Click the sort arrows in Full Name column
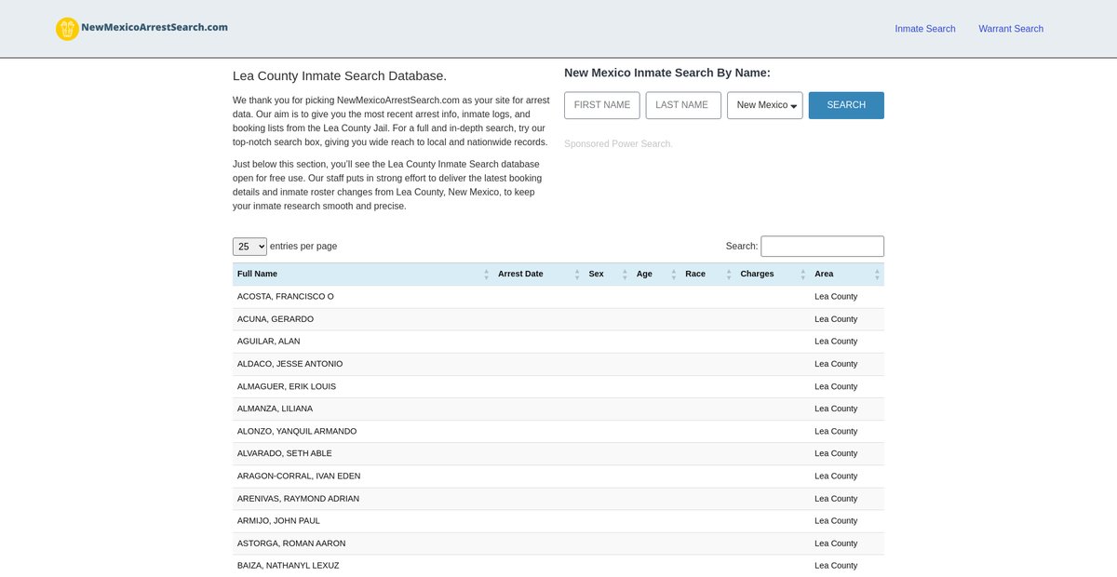 [x=486, y=275]
